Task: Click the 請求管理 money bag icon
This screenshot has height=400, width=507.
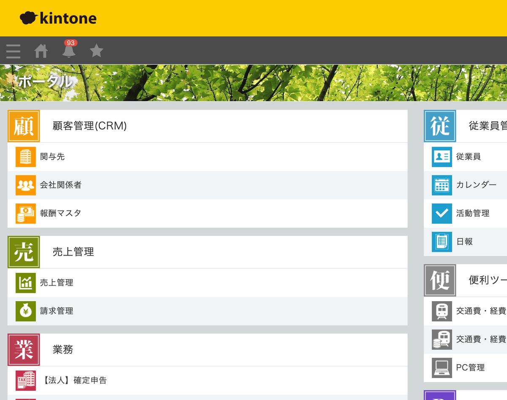Action: click(25, 311)
